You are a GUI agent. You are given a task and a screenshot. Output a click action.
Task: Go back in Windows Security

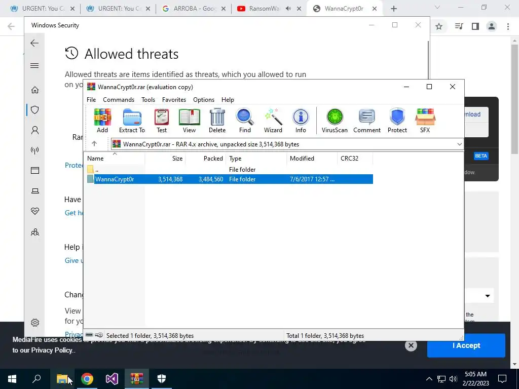[x=34, y=43]
